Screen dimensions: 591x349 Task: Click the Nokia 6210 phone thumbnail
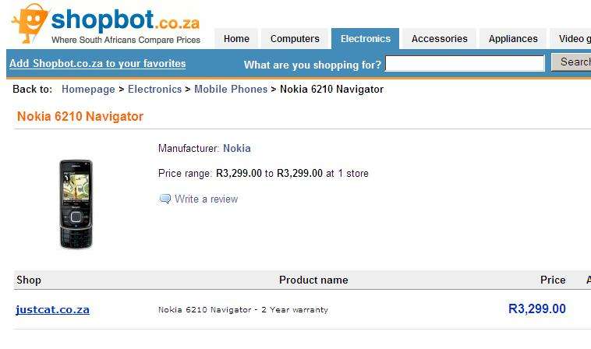(x=76, y=204)
